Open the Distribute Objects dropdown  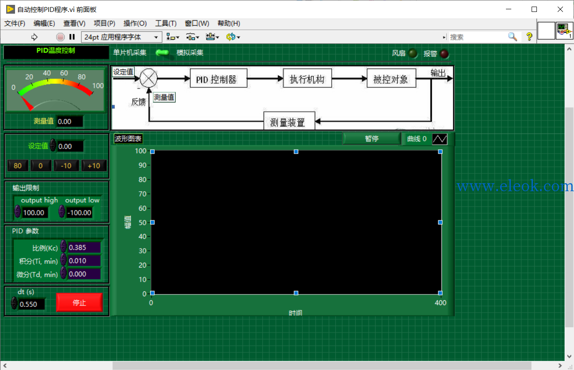[192, 37]
